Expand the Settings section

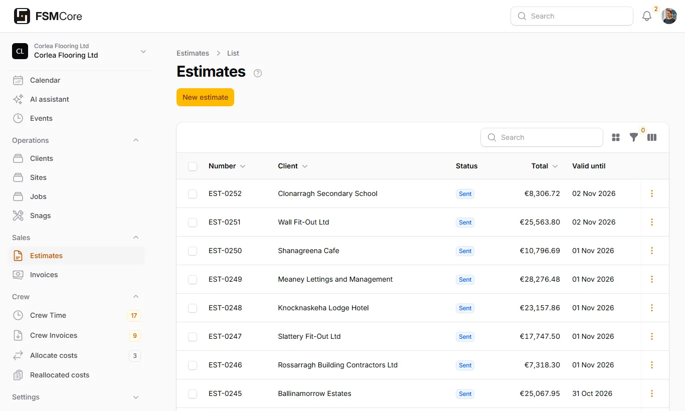[136, 397]
